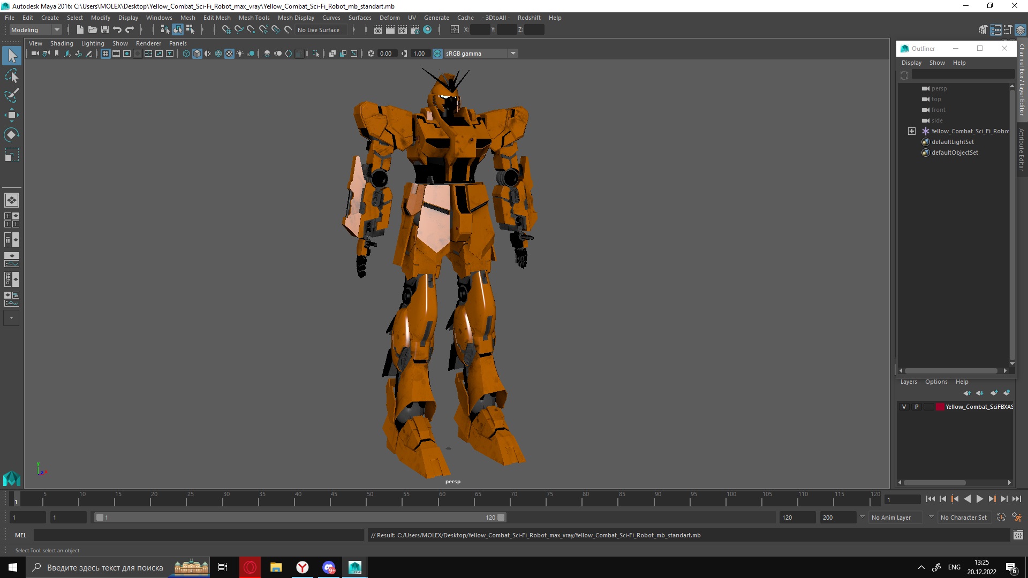
Task: Toggle textured display in viewport
Action: pos(229,54)
